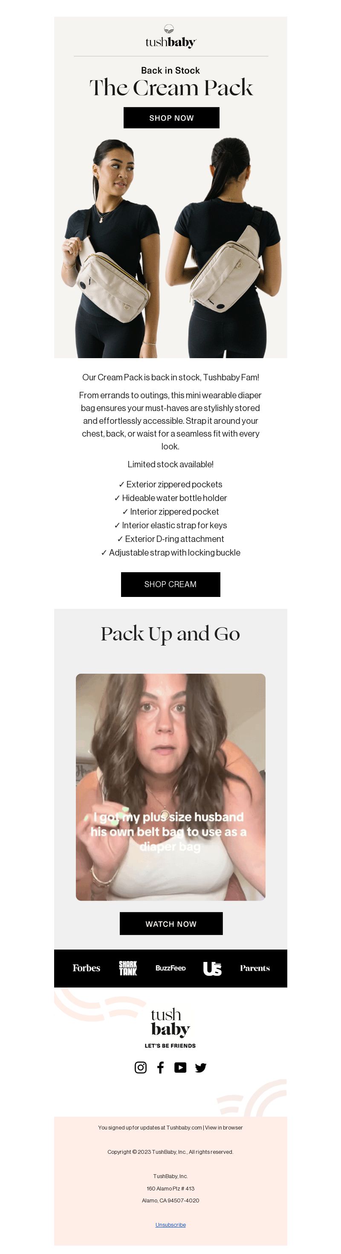Image resolution: width=341 pixels, height=1254 pixels.
Task: Open the Facebook social icon
Action: coord(161,1068)
